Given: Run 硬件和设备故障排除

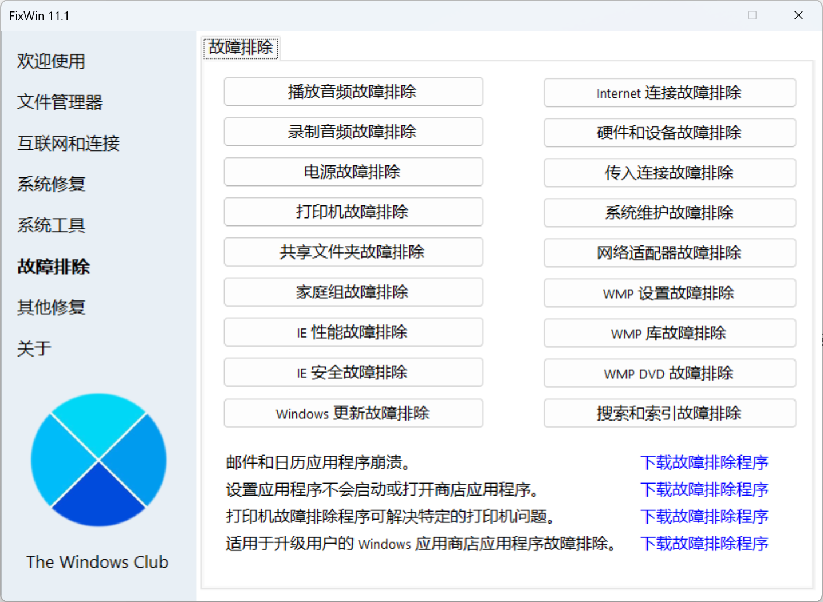Looking at the screenshot, I should point(669,133).
